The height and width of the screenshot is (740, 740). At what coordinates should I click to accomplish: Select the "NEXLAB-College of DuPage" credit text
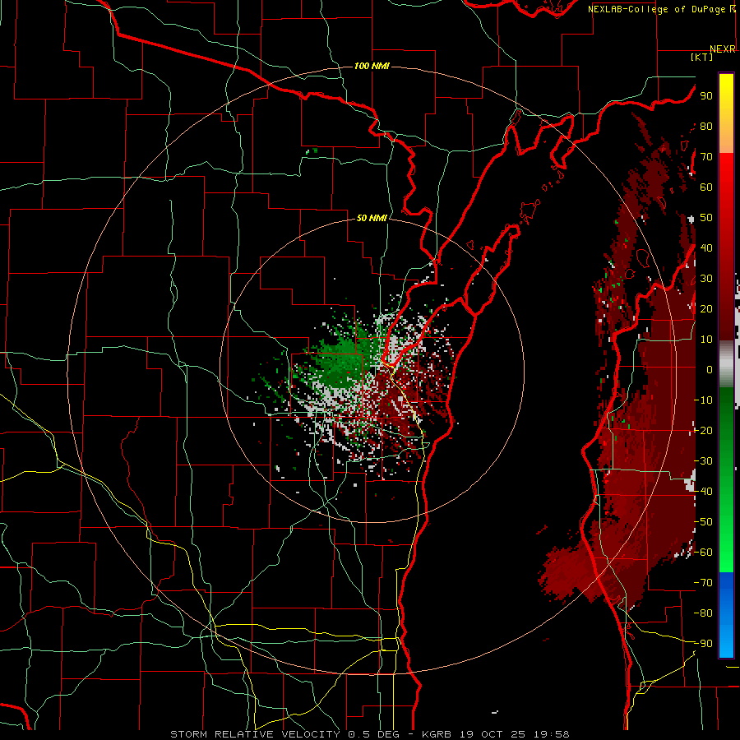(657, 9)
